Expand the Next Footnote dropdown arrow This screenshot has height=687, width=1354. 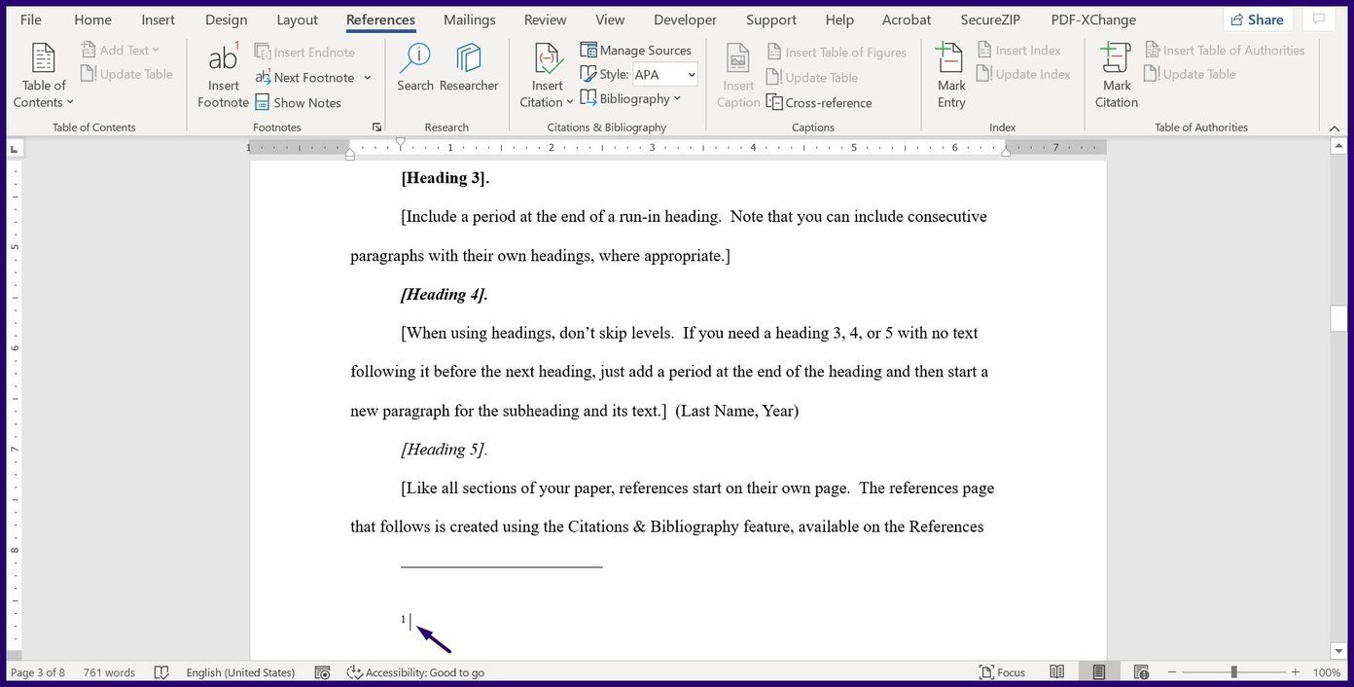368,78
